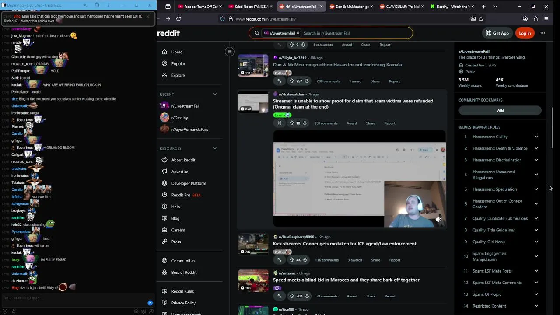Open the emote picker in Destiny chat
The width and height of the screenshot is (560, 315).
5,311
